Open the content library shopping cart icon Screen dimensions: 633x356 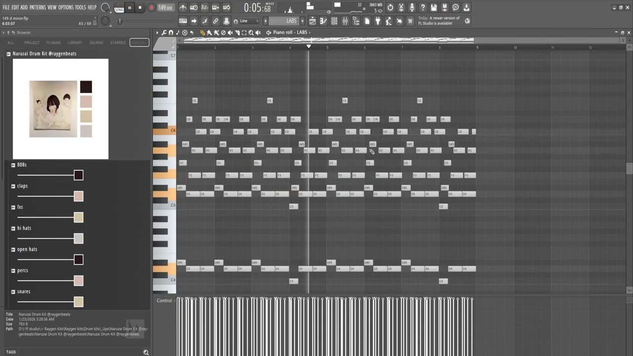pyautogui.click(x=410, y=21)
